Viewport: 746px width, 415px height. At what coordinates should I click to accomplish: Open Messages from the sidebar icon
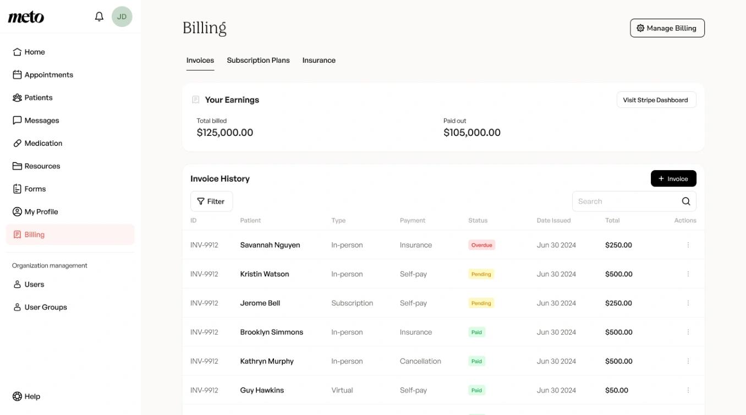click(x=17, y=120)
